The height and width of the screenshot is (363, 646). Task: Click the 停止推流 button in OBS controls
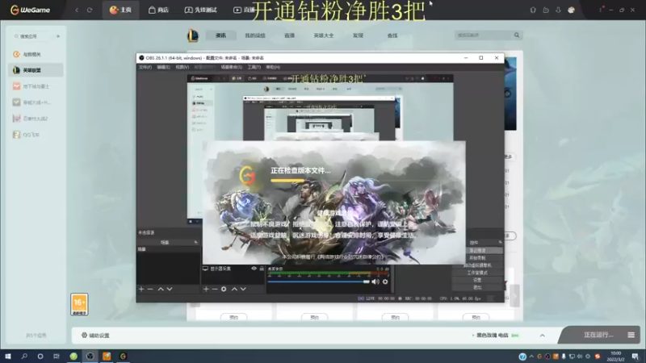coord(478,250)
